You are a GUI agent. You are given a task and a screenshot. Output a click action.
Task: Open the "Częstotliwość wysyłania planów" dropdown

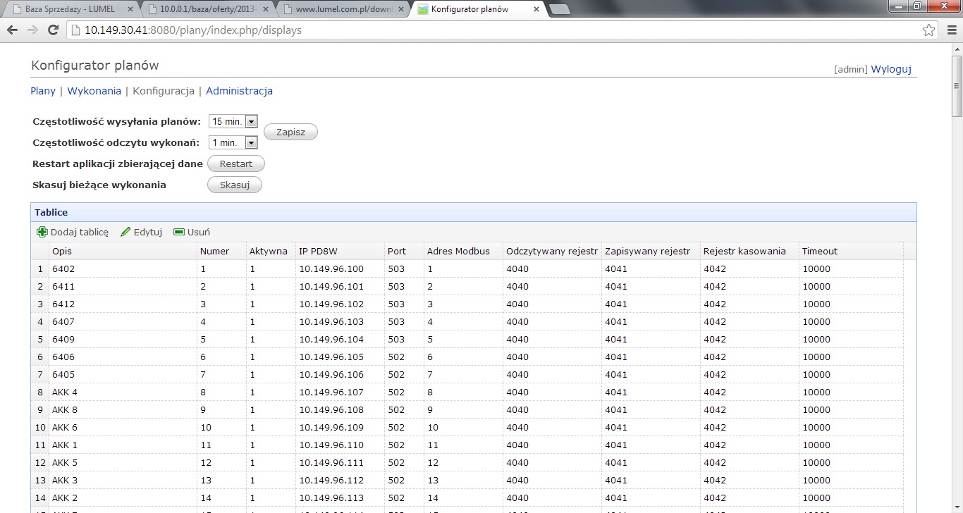coord(250,121)
